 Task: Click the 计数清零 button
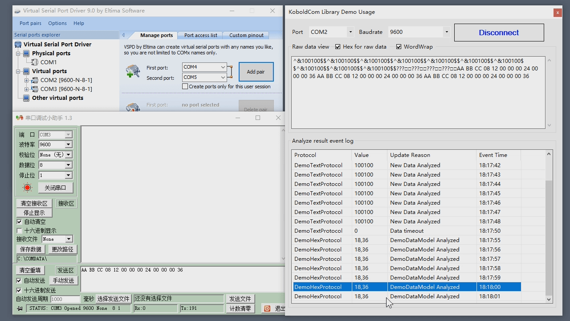tap(240, 309)
